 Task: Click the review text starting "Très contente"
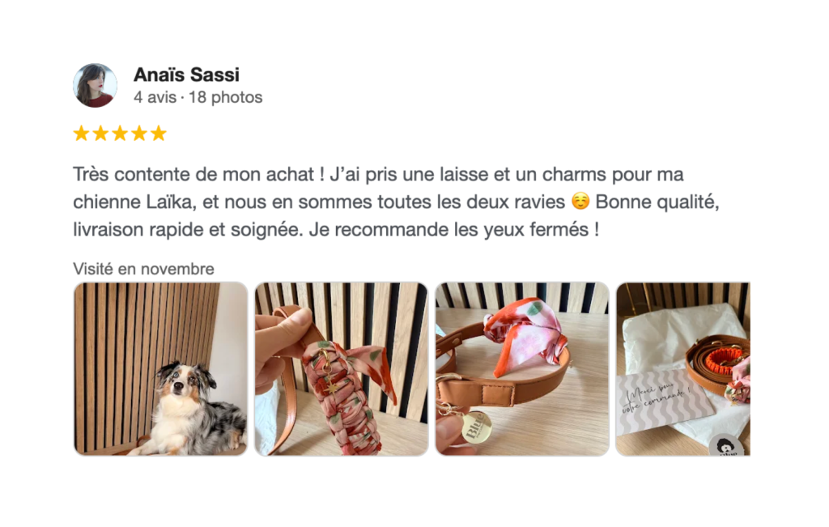coord(396,202)
